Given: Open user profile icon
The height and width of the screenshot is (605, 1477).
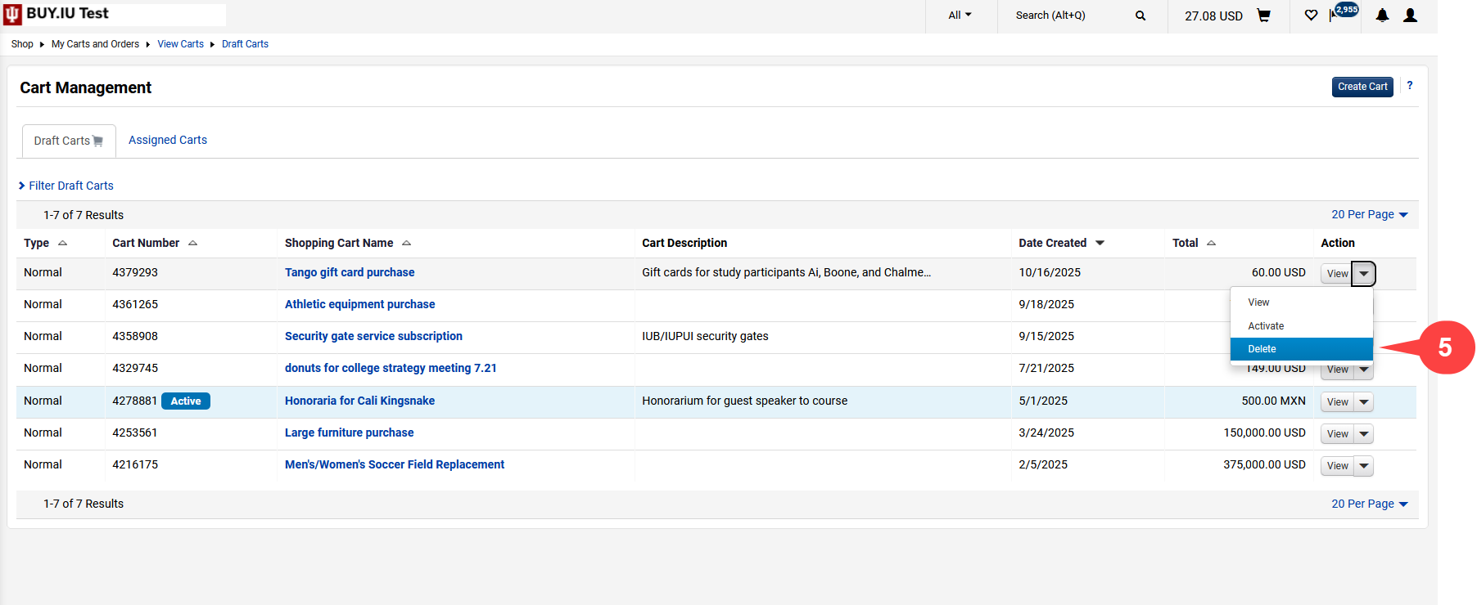Looking at the screenshot, I should coord(1410,16).
